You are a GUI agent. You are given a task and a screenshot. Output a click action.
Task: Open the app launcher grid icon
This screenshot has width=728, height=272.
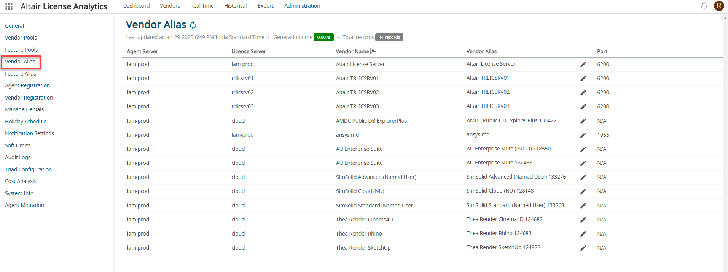click(9, 6)
